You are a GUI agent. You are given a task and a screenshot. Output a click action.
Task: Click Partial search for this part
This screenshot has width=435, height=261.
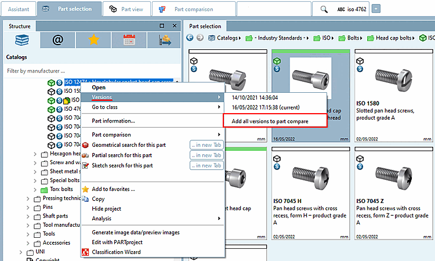pyautogui.click(x=122, y=155)
